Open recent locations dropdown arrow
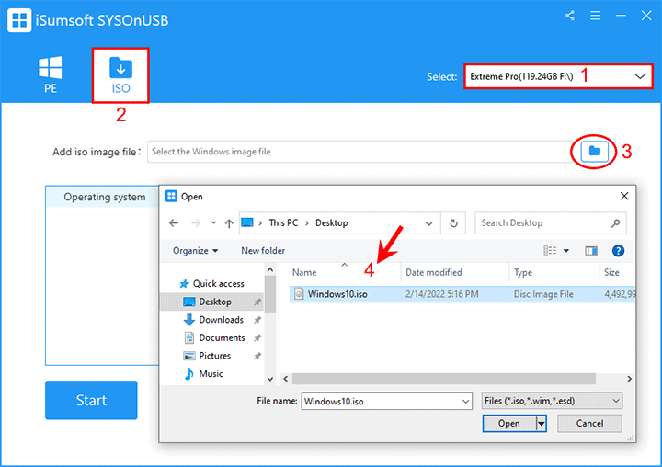This screenshot has height=467, width=662. (213, 223)
